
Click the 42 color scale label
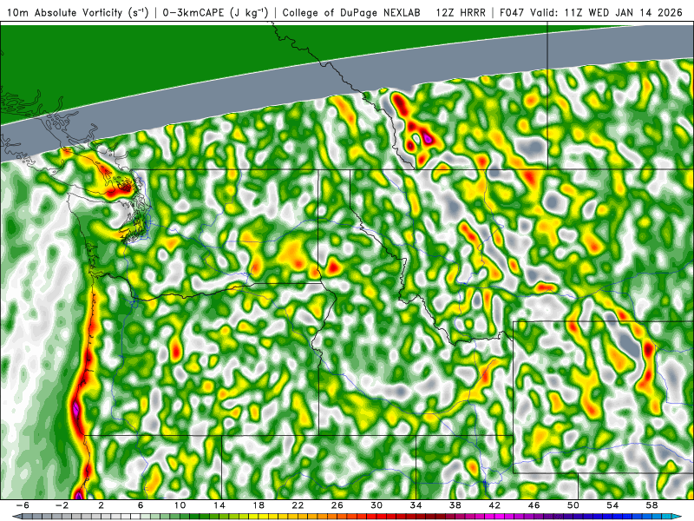click(x=494, y=505)
